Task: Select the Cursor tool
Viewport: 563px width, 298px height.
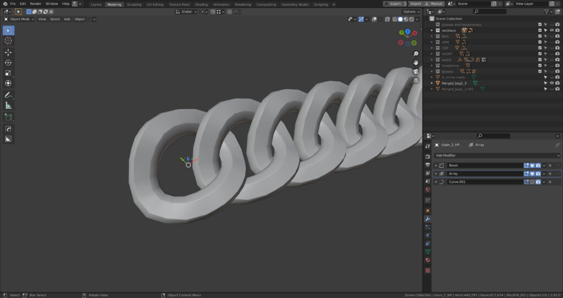Action: point(8,41)
